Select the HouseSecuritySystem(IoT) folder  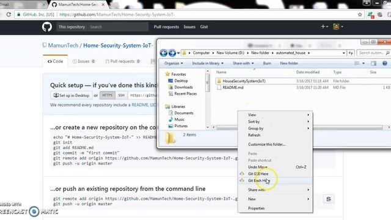click(244, 81)
